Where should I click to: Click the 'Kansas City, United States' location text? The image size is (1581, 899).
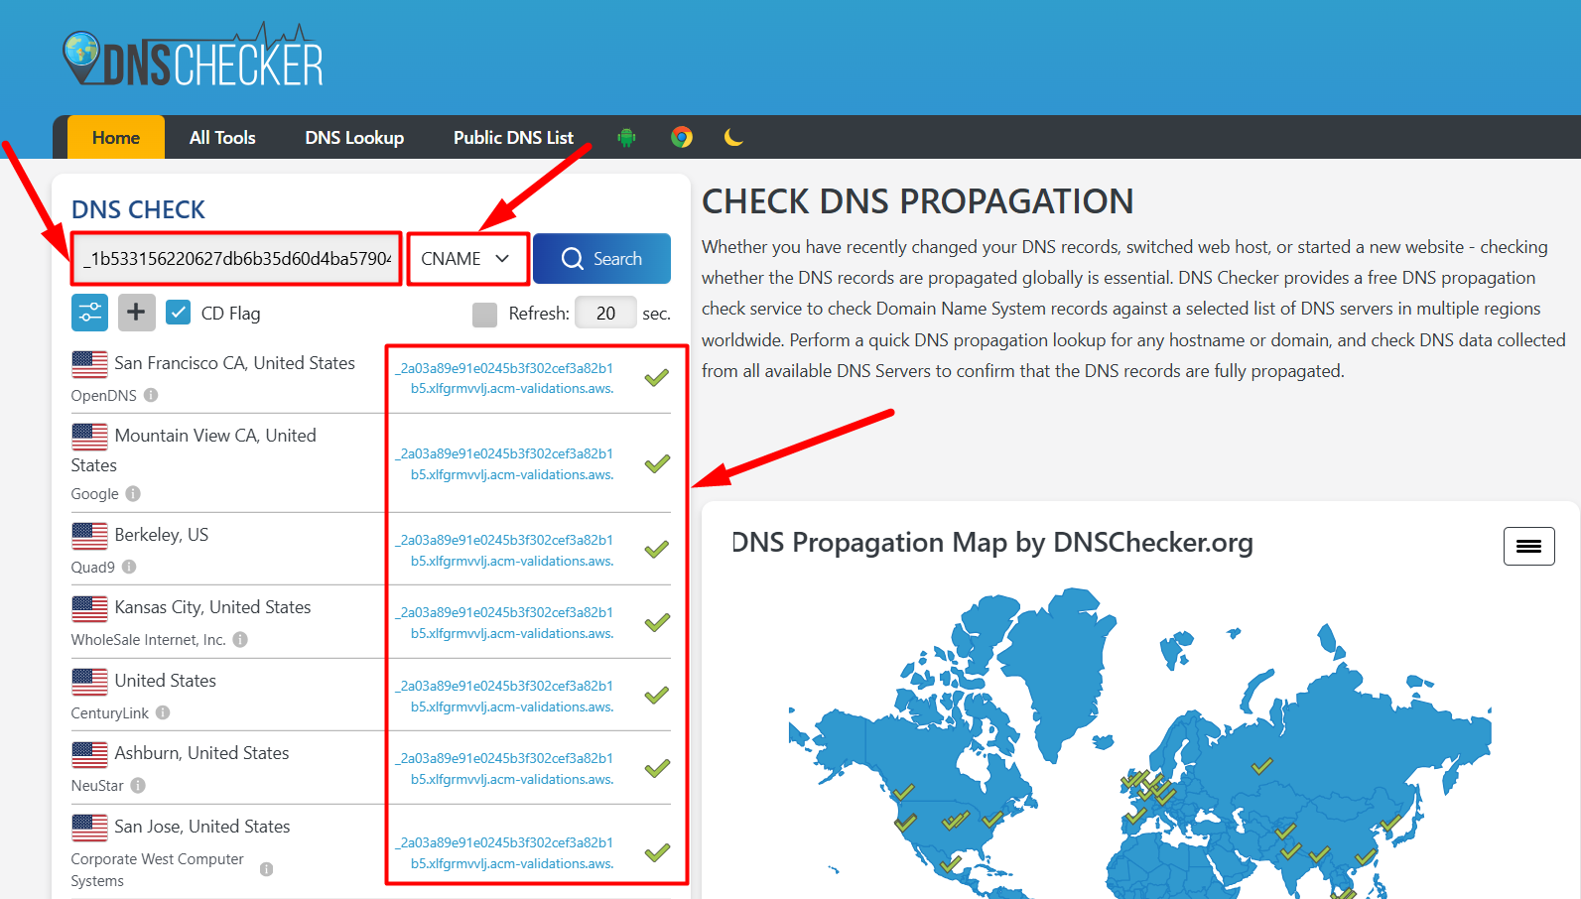(x=212, y=607)
